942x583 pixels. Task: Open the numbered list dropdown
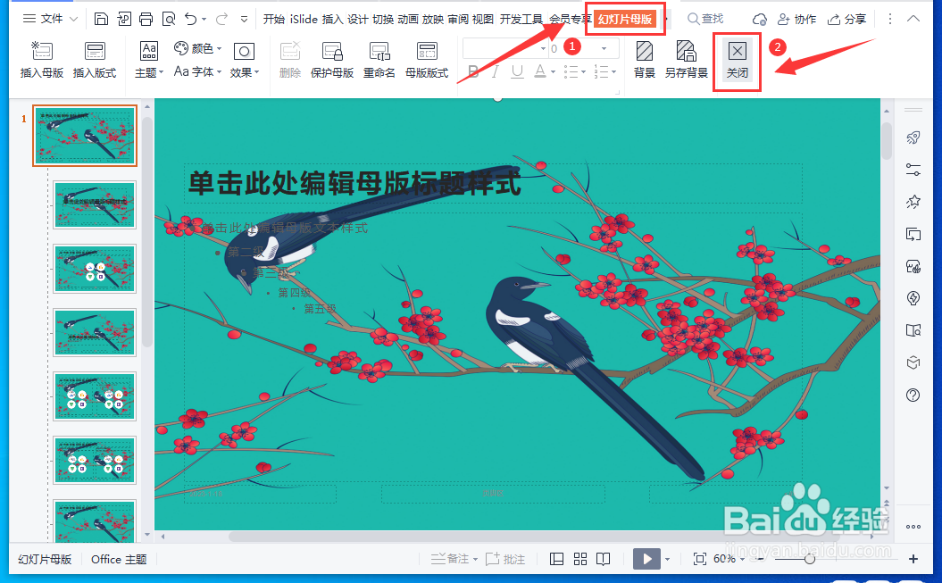tap(613, 72)
